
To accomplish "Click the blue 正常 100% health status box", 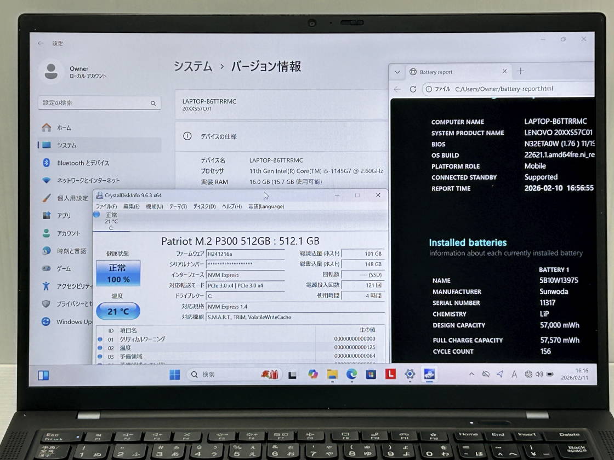I will point(118,273).
